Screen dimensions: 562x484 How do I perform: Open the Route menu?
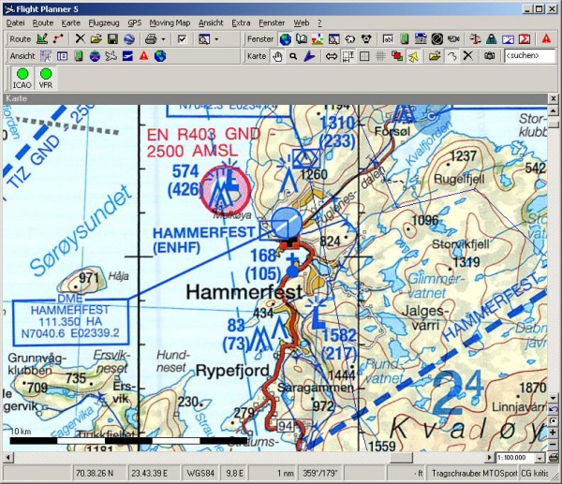[43, 22]
